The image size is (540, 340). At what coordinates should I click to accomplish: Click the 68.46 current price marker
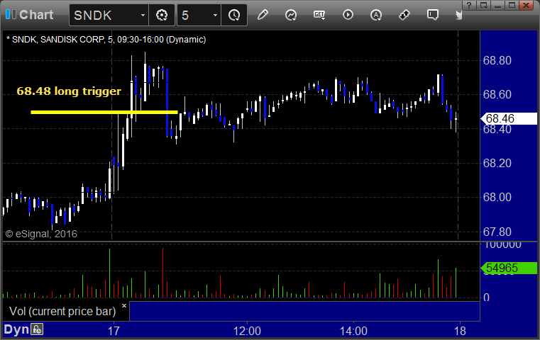click(x=509, y=118)
